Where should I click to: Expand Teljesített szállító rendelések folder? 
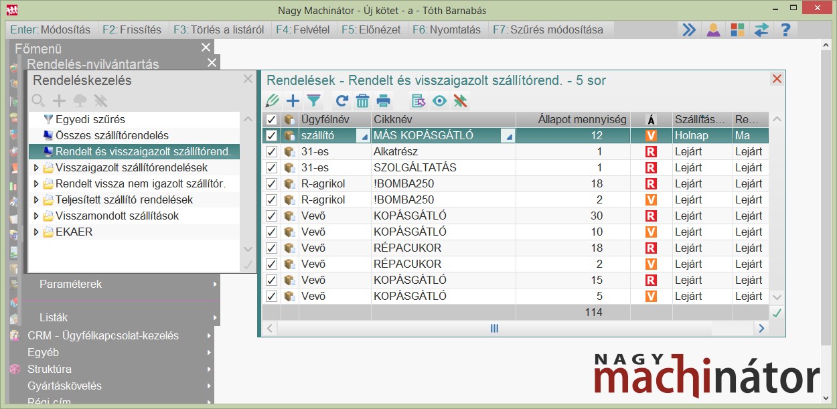[x=36, y=200]
